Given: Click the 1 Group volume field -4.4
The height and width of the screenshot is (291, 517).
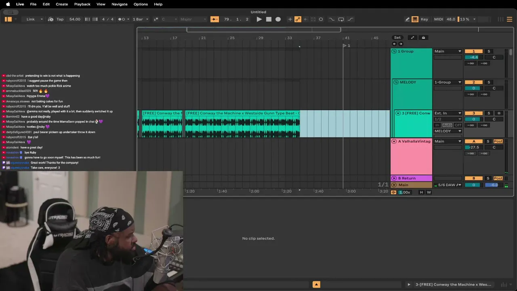Looking at the screenshot, I should pos(474,57).
